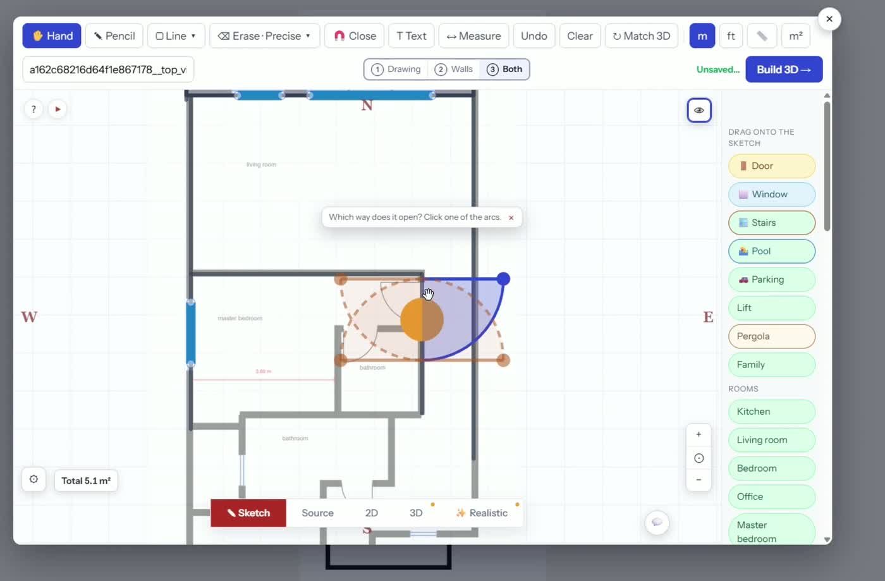Switch units to feet
The width and height of the screenshot is (885, 581).
pos(731,36)
